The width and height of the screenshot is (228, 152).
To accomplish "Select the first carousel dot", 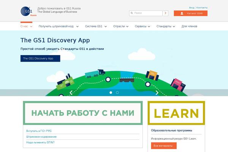I will pyautogui.click(x=111, y=92).
